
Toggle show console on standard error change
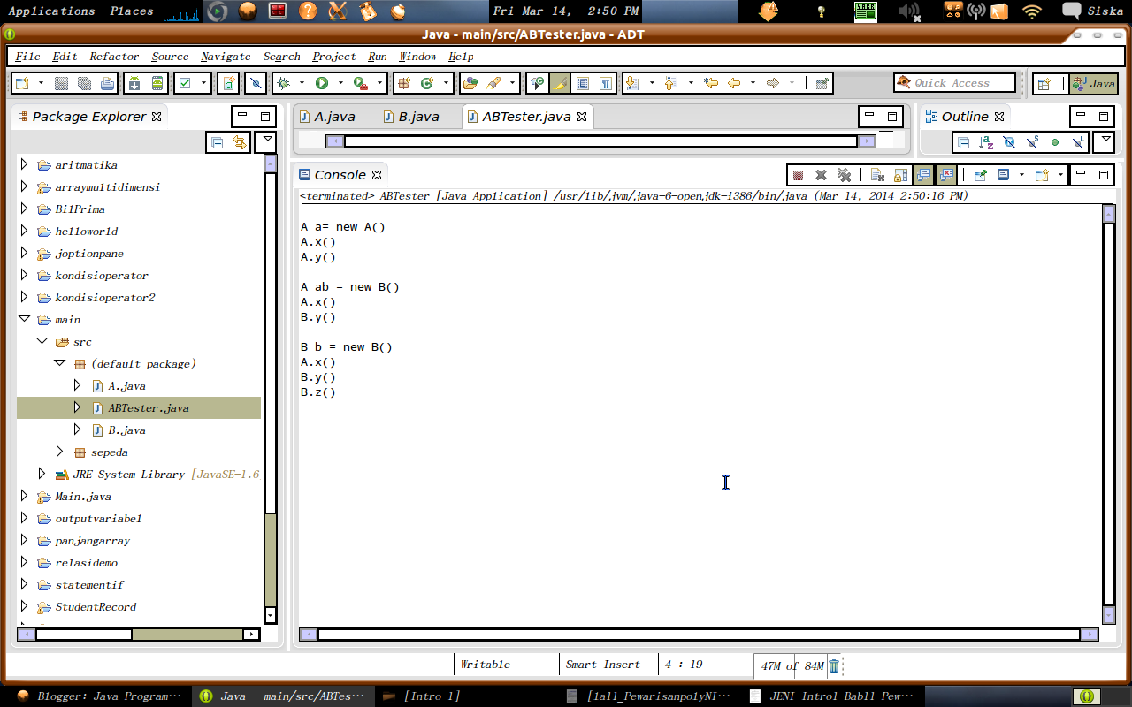(945, 174)
